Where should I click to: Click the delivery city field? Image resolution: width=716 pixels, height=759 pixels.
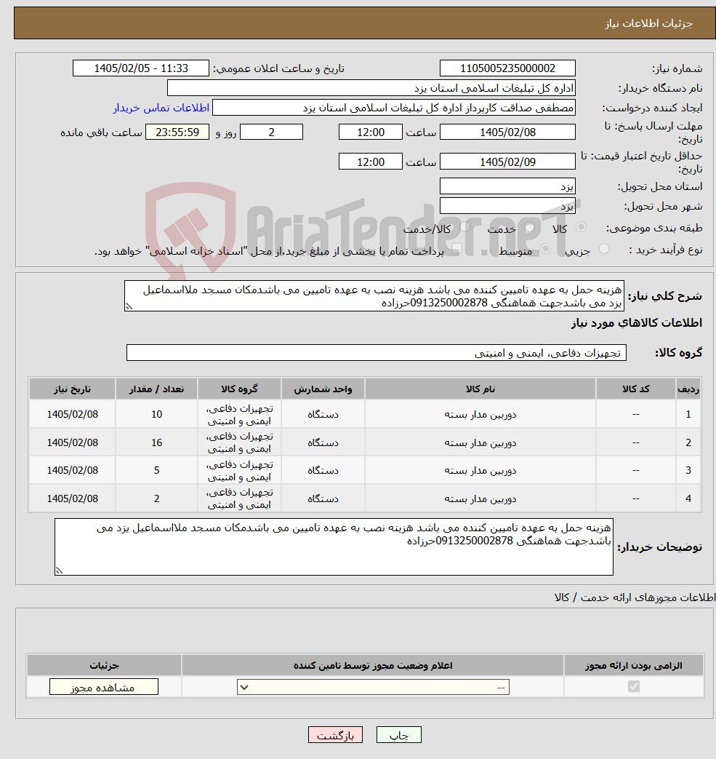click(507, 206)
